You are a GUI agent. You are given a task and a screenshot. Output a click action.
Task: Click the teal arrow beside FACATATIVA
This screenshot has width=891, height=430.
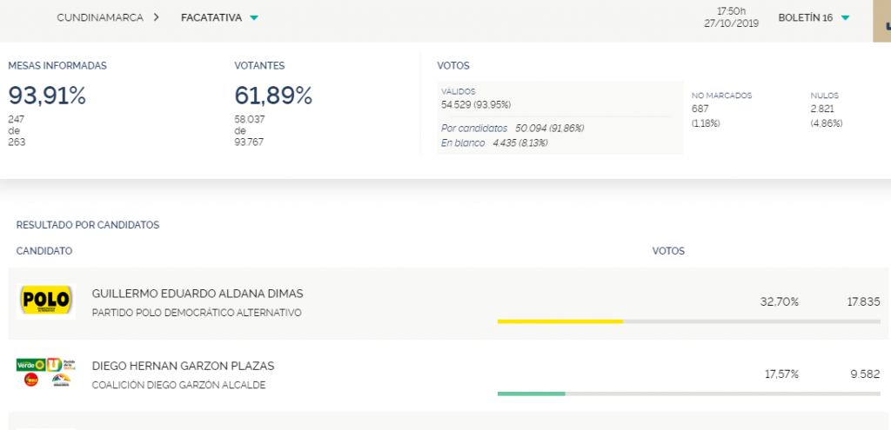click(x=254, y=18)
